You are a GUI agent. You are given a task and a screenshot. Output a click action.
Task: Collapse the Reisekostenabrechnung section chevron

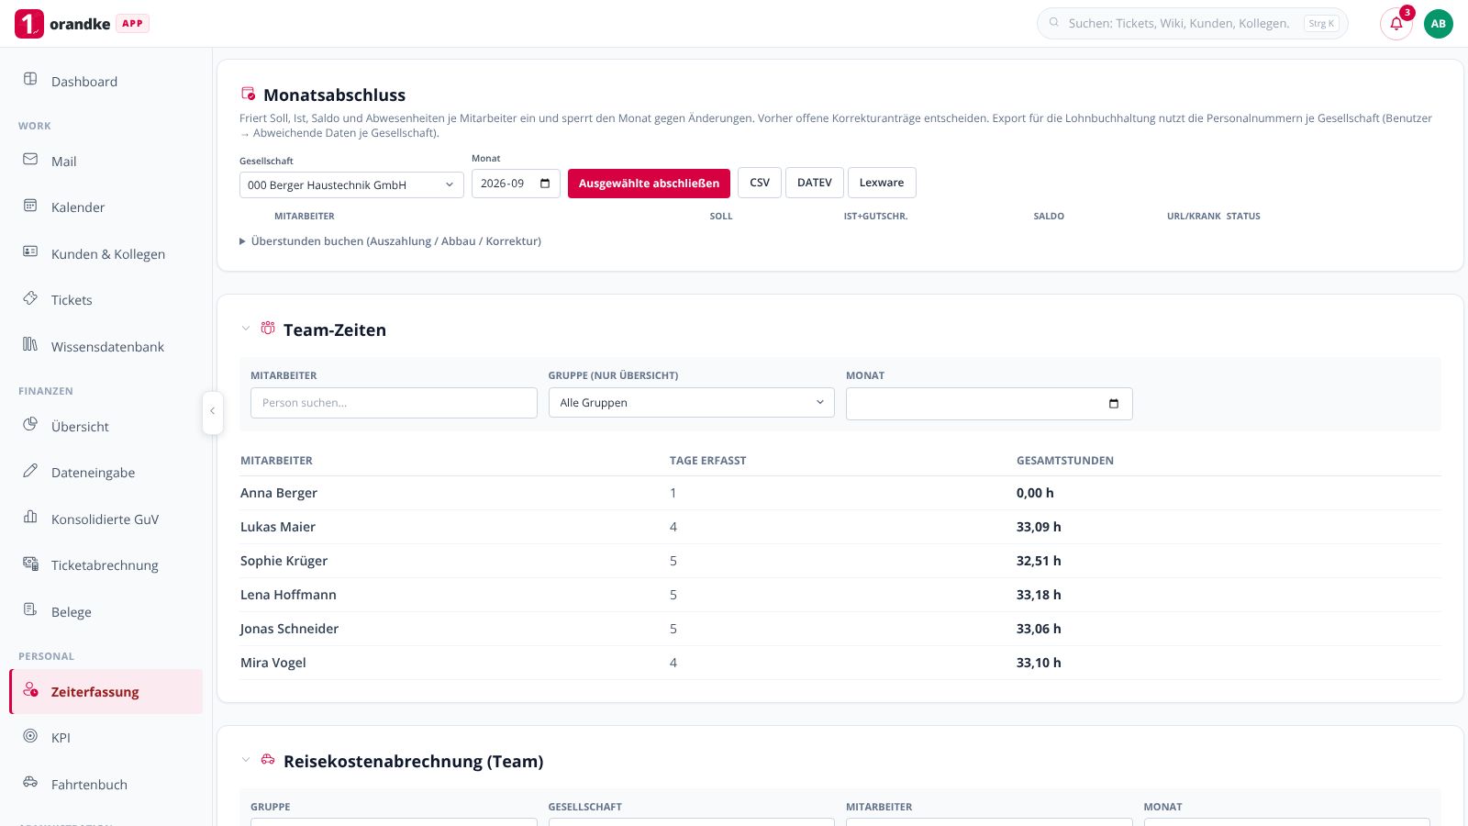(246, 760)
